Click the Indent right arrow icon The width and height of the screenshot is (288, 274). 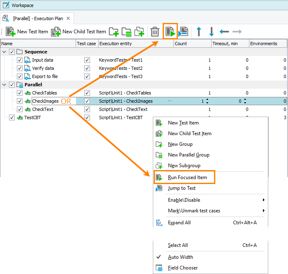pos(237,32)
